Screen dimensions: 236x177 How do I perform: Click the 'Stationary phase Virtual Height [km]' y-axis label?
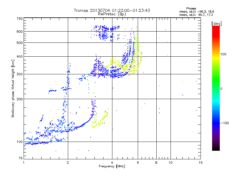pyautogui.click(x=13, y=89)
